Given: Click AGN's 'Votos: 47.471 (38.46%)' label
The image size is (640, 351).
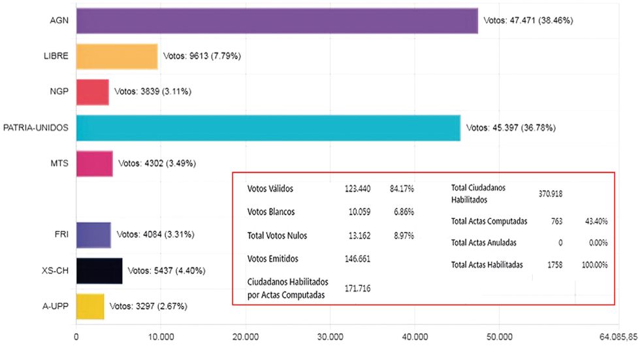Looking at the screenshot, I should tap(528, 20).
